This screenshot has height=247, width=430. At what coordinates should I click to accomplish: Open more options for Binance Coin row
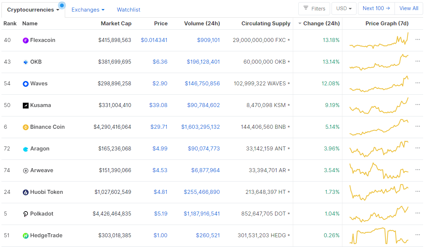pos(418,126)
